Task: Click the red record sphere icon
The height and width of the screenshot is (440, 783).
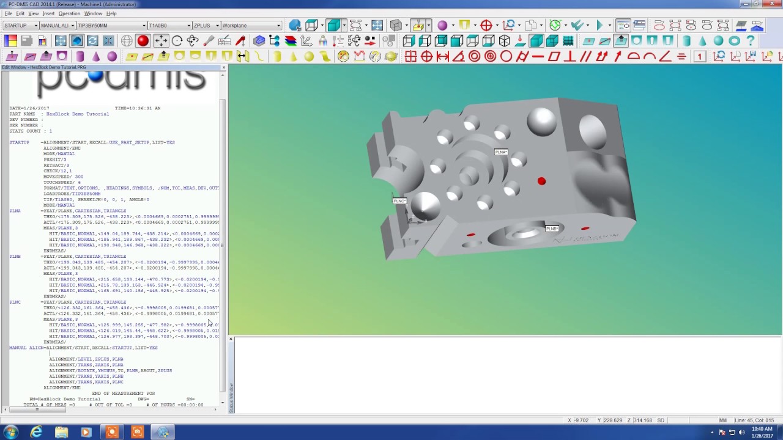Action: click(143, 41)
